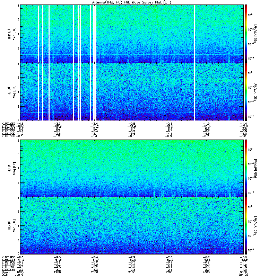Image resolution: width=260 pixels, height=277 pixels.
Task: Click the "THB B∥ freq [Hz]" axis label
Action: (12, 92)
